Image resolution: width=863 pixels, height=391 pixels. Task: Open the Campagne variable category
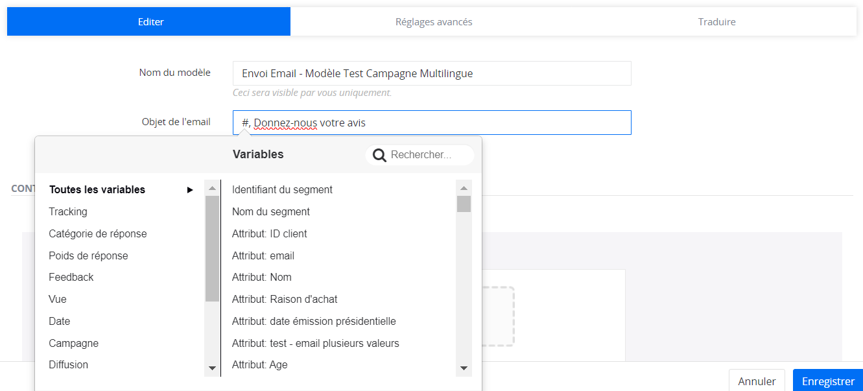pyautogui.click(x=74, y=343)
